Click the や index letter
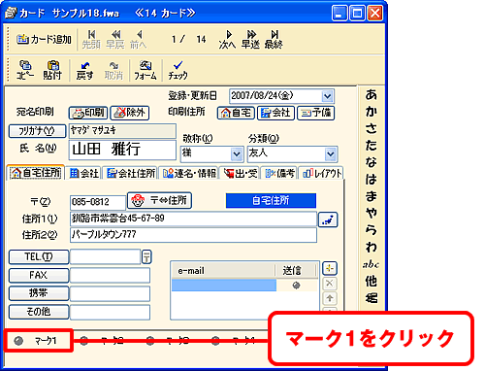485x371 pixels. coord(372,213)
